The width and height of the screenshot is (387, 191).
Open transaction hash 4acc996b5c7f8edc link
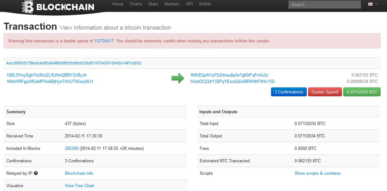pos(74,63)
